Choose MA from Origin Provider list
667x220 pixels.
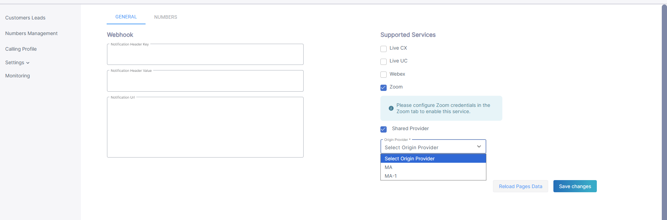pos(388,167)
